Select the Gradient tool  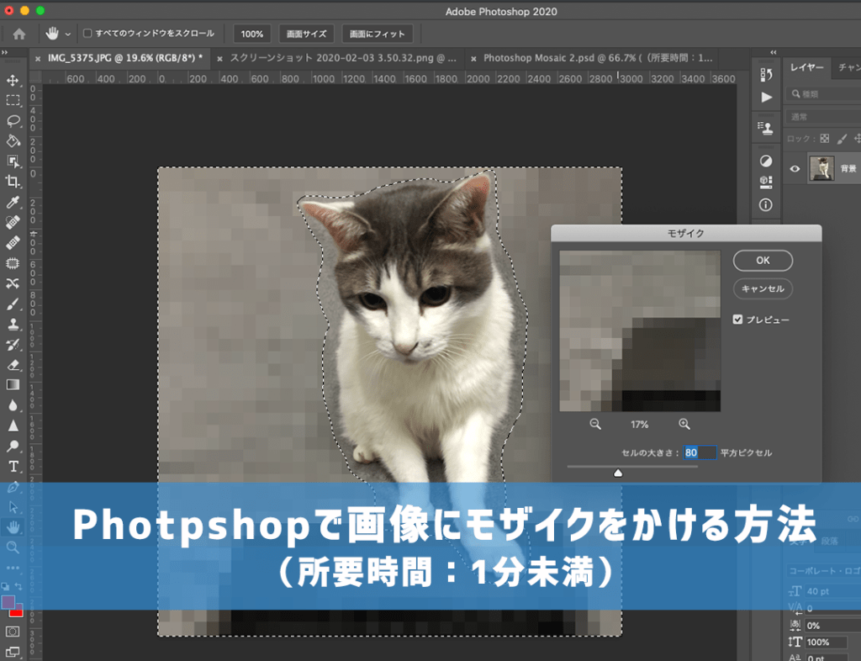pos(13,385)
